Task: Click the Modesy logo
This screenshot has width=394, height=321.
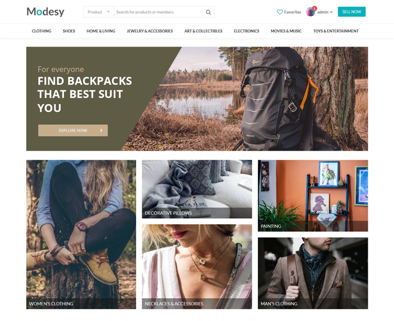Action: [x=45, y=11]
